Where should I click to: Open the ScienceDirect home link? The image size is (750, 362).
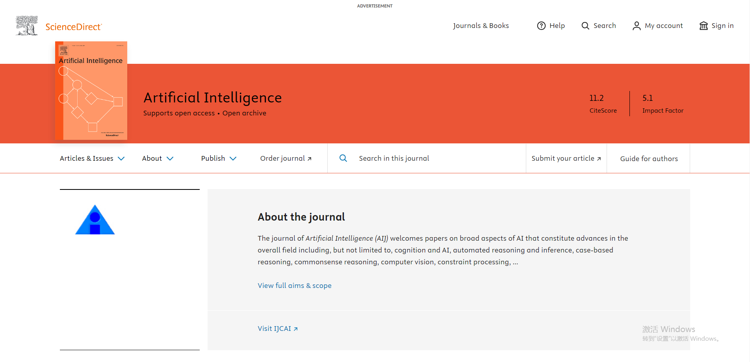tap(74, 27)
